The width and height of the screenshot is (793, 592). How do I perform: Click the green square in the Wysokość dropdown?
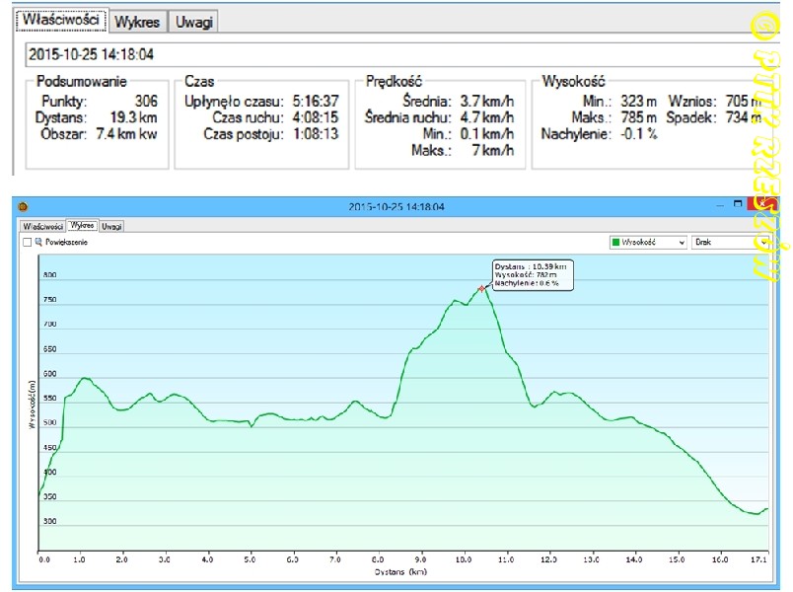pos(616,242)
